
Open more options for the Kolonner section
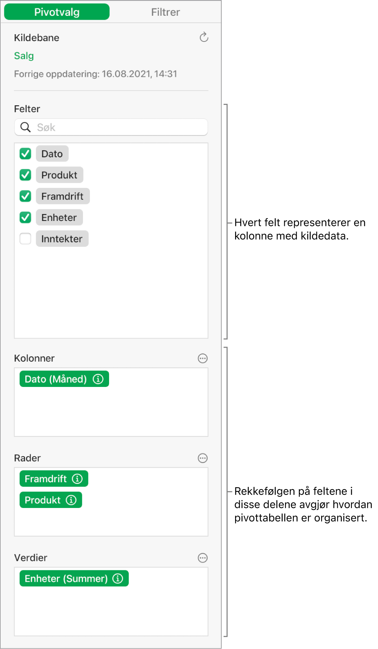202,359
